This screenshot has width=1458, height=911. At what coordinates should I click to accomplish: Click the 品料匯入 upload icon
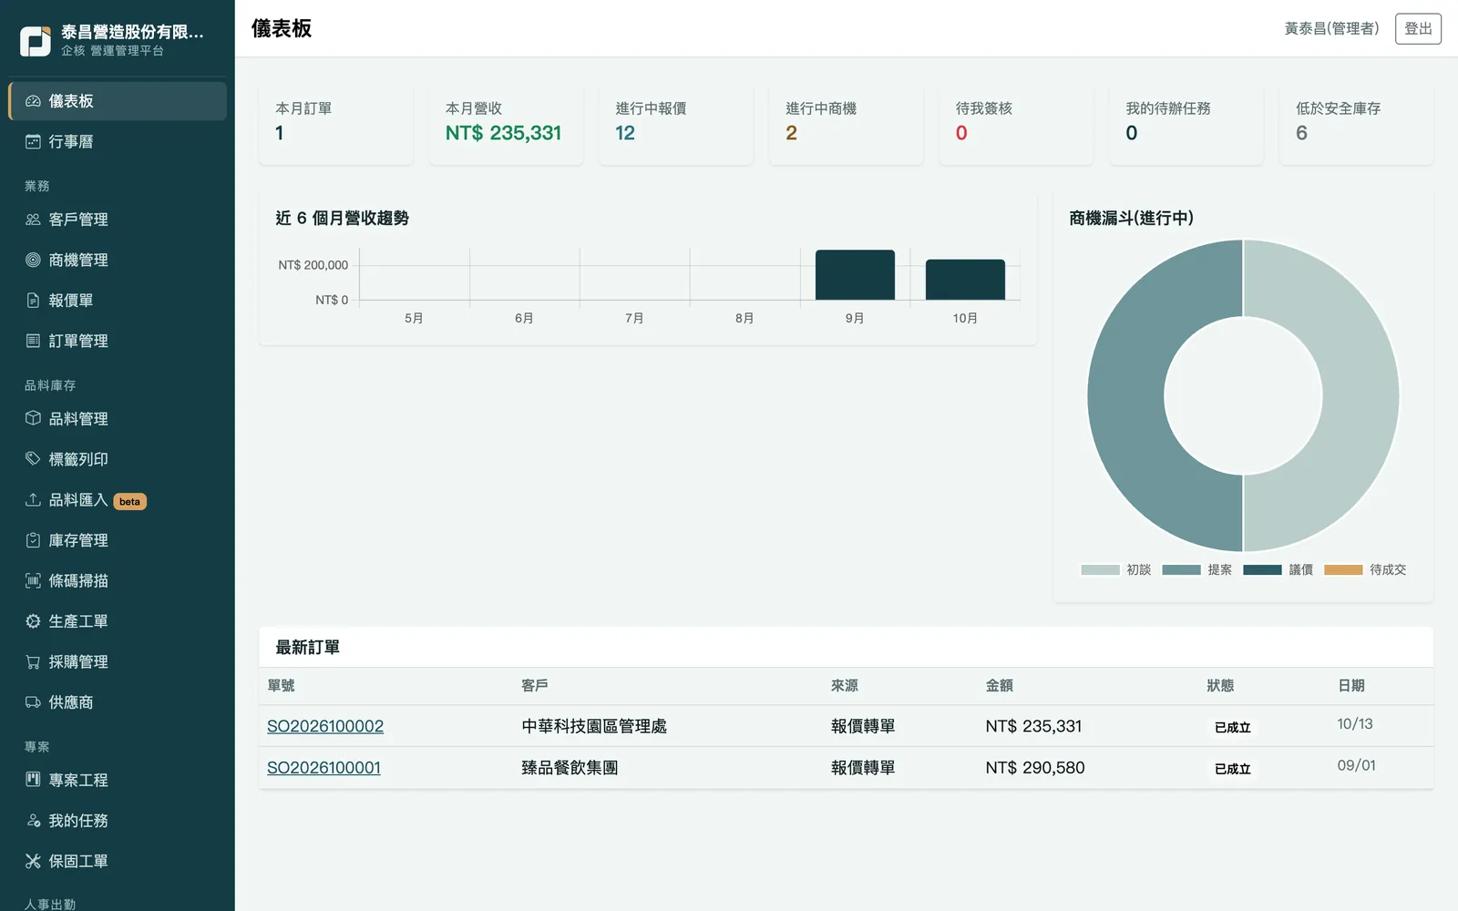tap(33, 499)
